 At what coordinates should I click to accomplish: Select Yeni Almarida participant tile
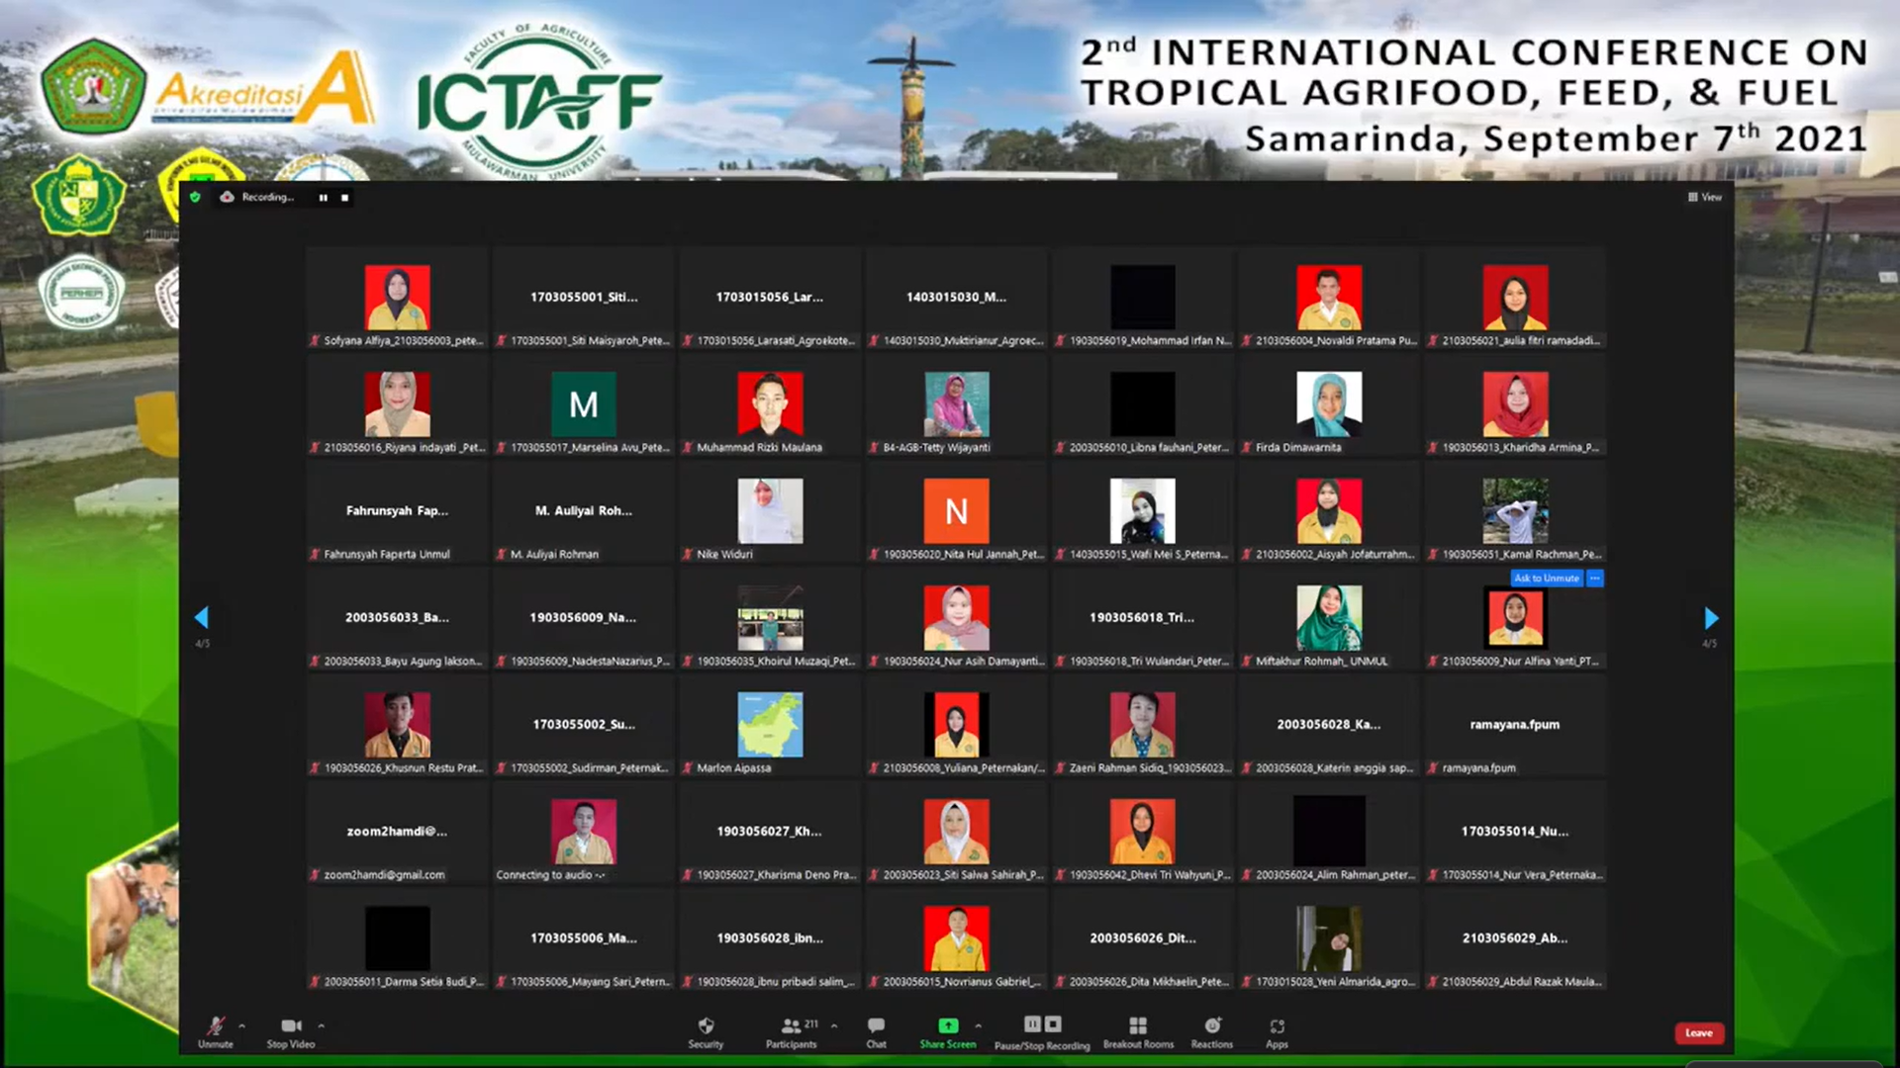coord(1329,938)
